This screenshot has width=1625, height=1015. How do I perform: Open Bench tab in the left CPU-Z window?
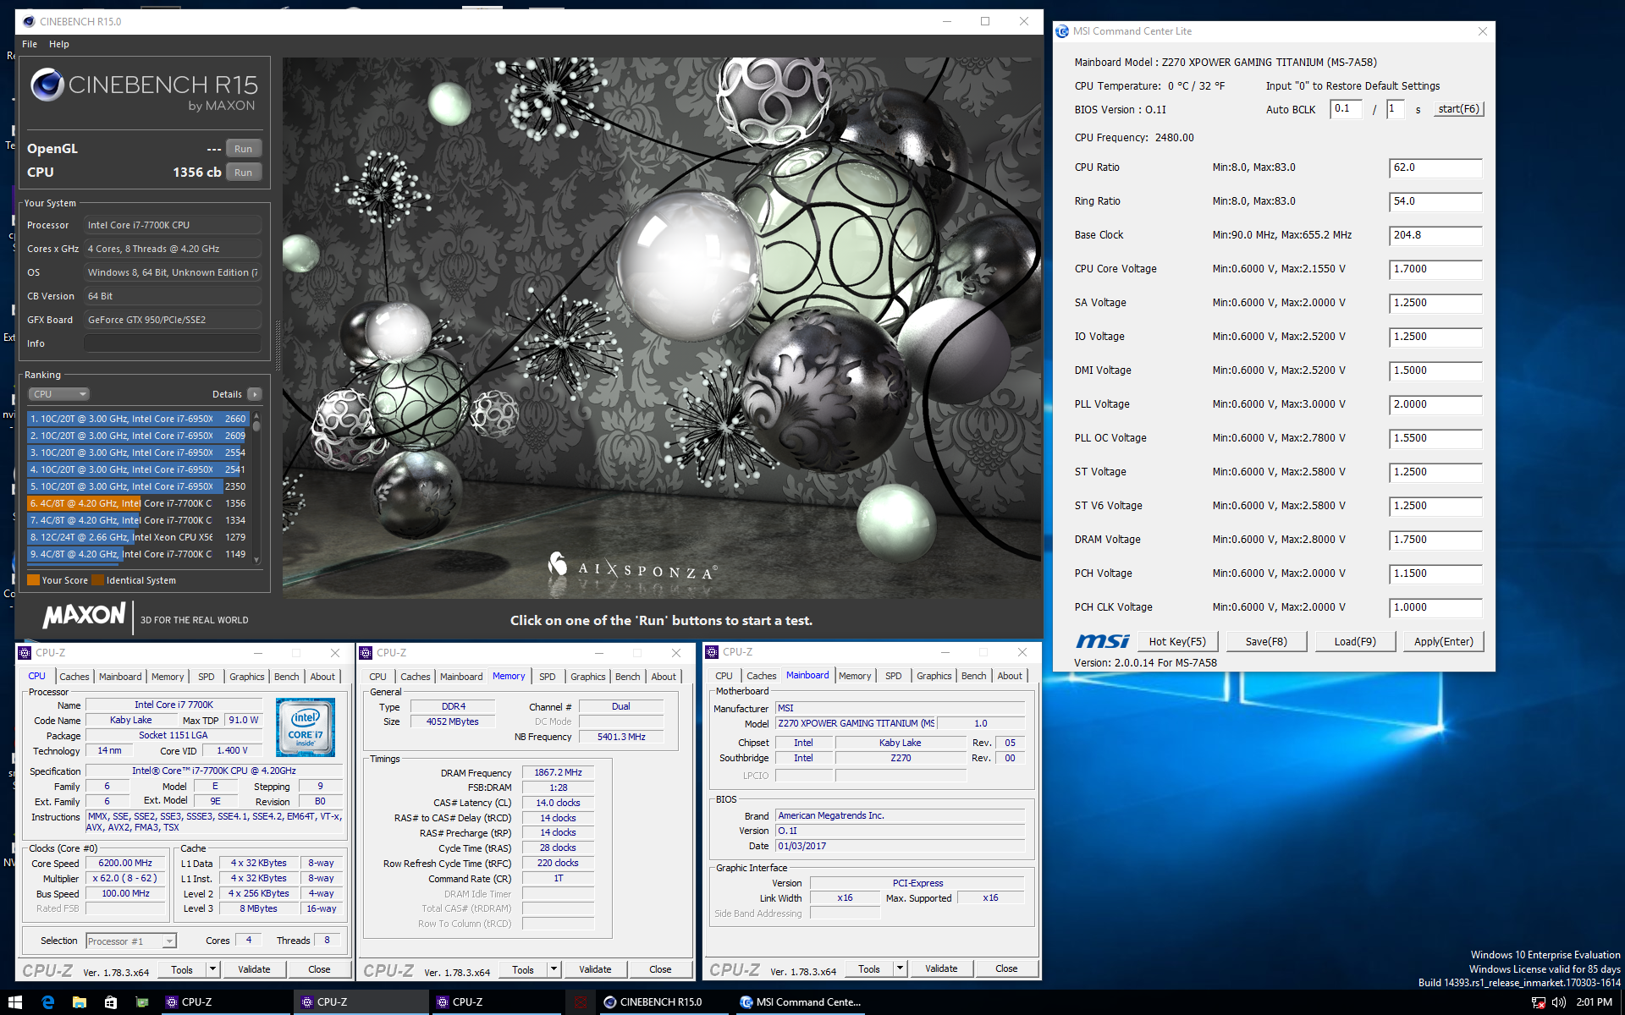(287, 677)
